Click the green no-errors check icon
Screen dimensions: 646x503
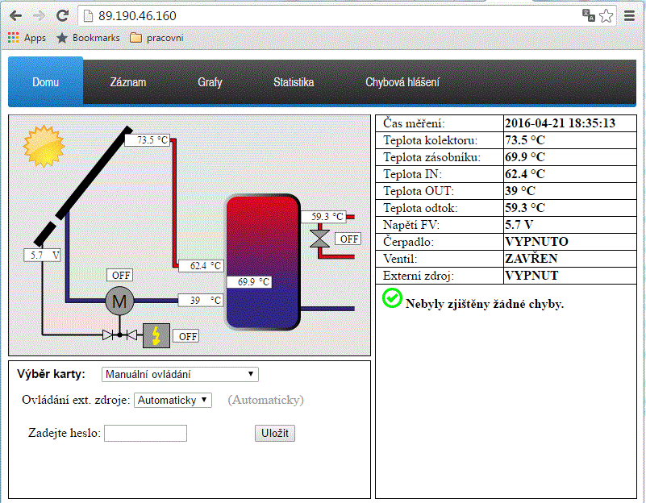click(x=392, y=298)
